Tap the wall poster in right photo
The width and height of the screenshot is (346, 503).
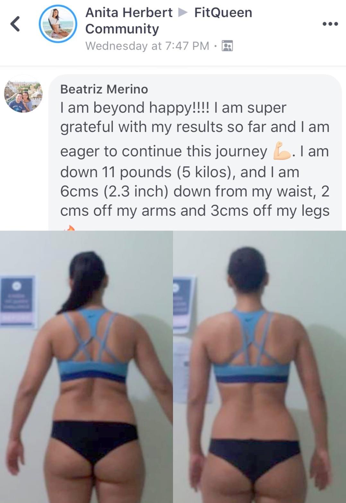[x=184, y=305]
